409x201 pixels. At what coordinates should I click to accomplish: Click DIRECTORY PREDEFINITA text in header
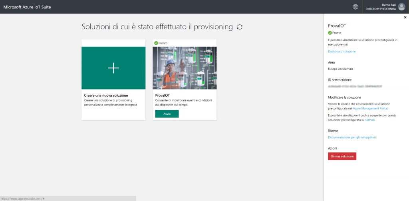point(381,9)
